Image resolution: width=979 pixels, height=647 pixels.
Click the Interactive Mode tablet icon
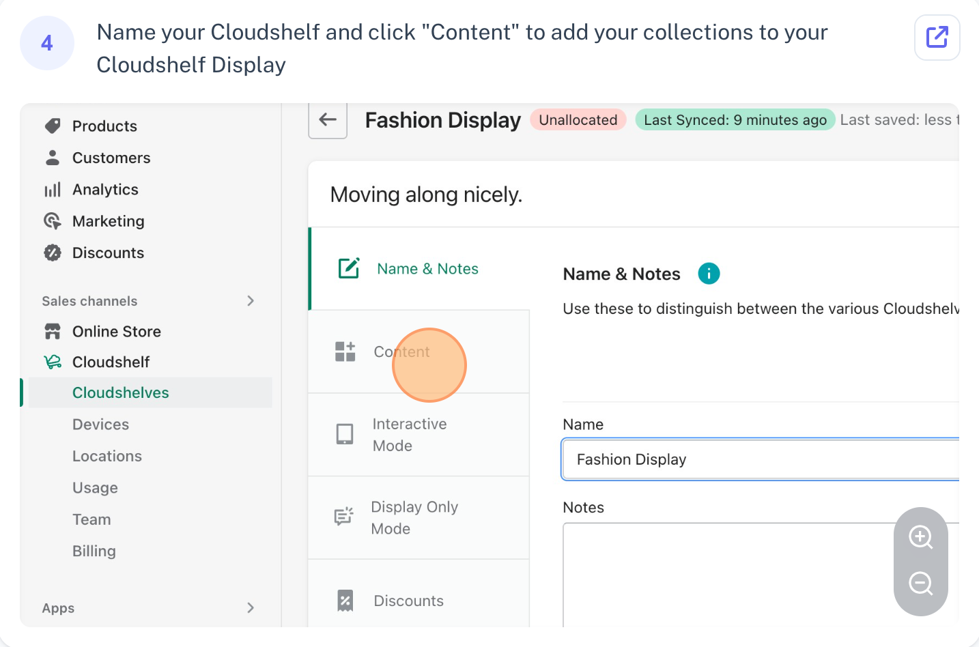tap(345, 434)
